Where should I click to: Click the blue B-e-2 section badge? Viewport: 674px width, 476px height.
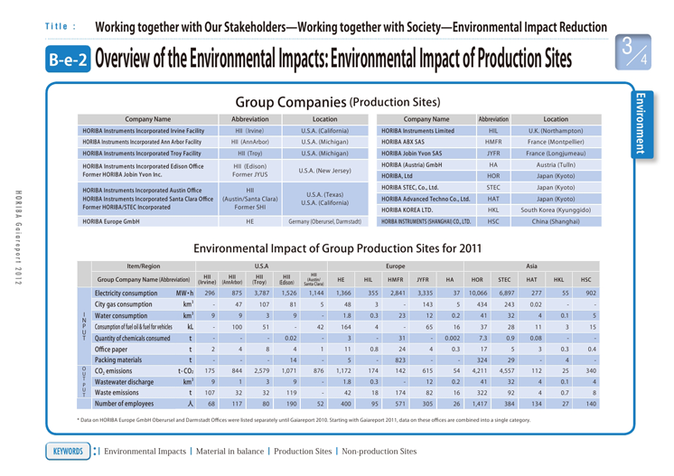[x=68, y=59]
